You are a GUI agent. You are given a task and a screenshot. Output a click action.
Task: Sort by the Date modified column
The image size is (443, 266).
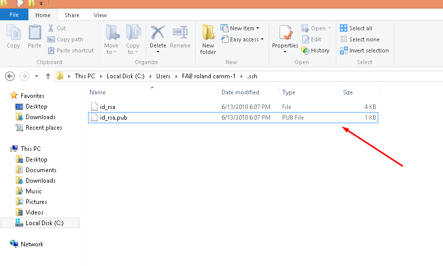[x=240, y=92]
